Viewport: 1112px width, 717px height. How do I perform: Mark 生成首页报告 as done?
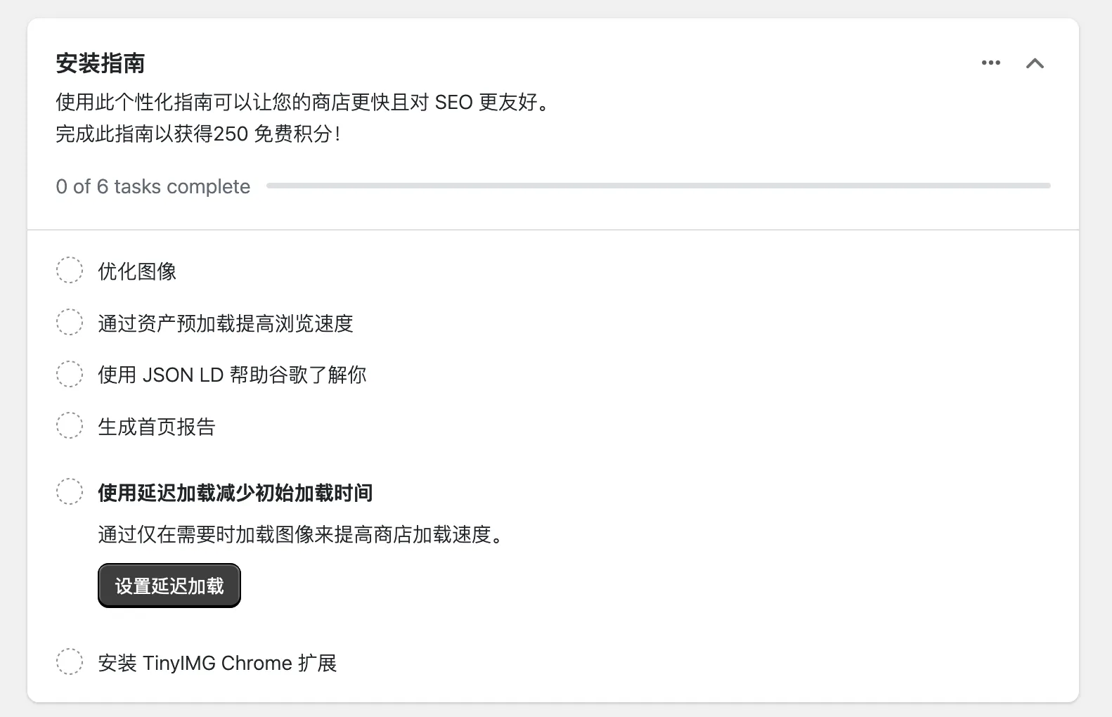tap(69, 425)
